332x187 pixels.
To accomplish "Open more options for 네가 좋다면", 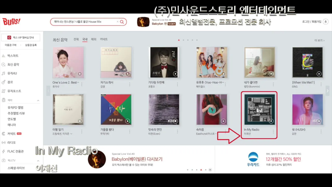I will 273,84.
